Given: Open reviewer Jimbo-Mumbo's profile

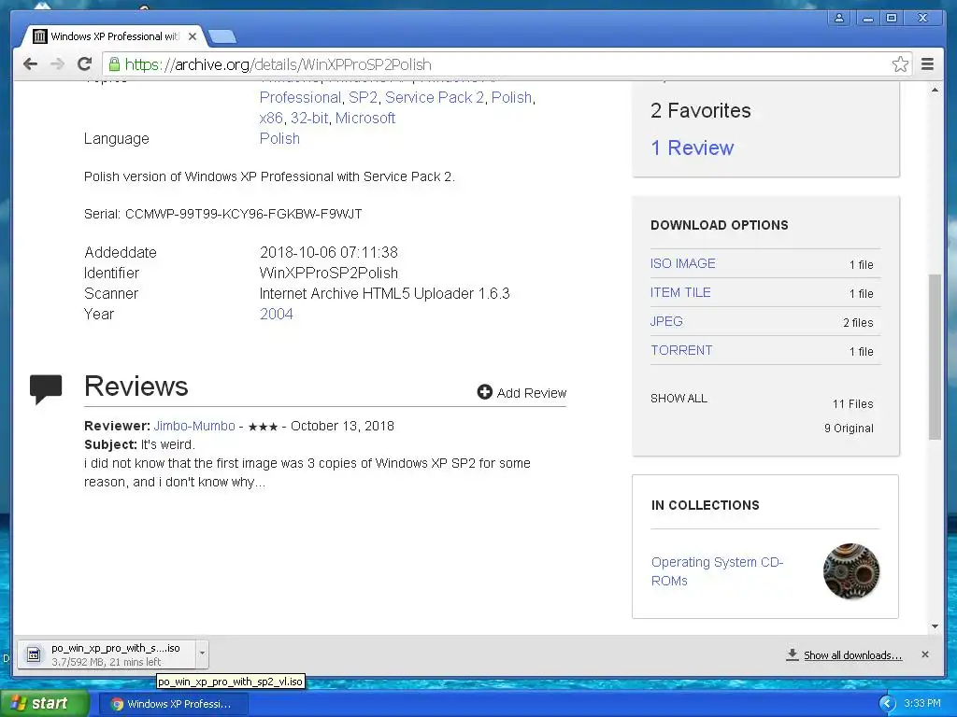Looking at the screenshot, I should (x=194, y=426).
